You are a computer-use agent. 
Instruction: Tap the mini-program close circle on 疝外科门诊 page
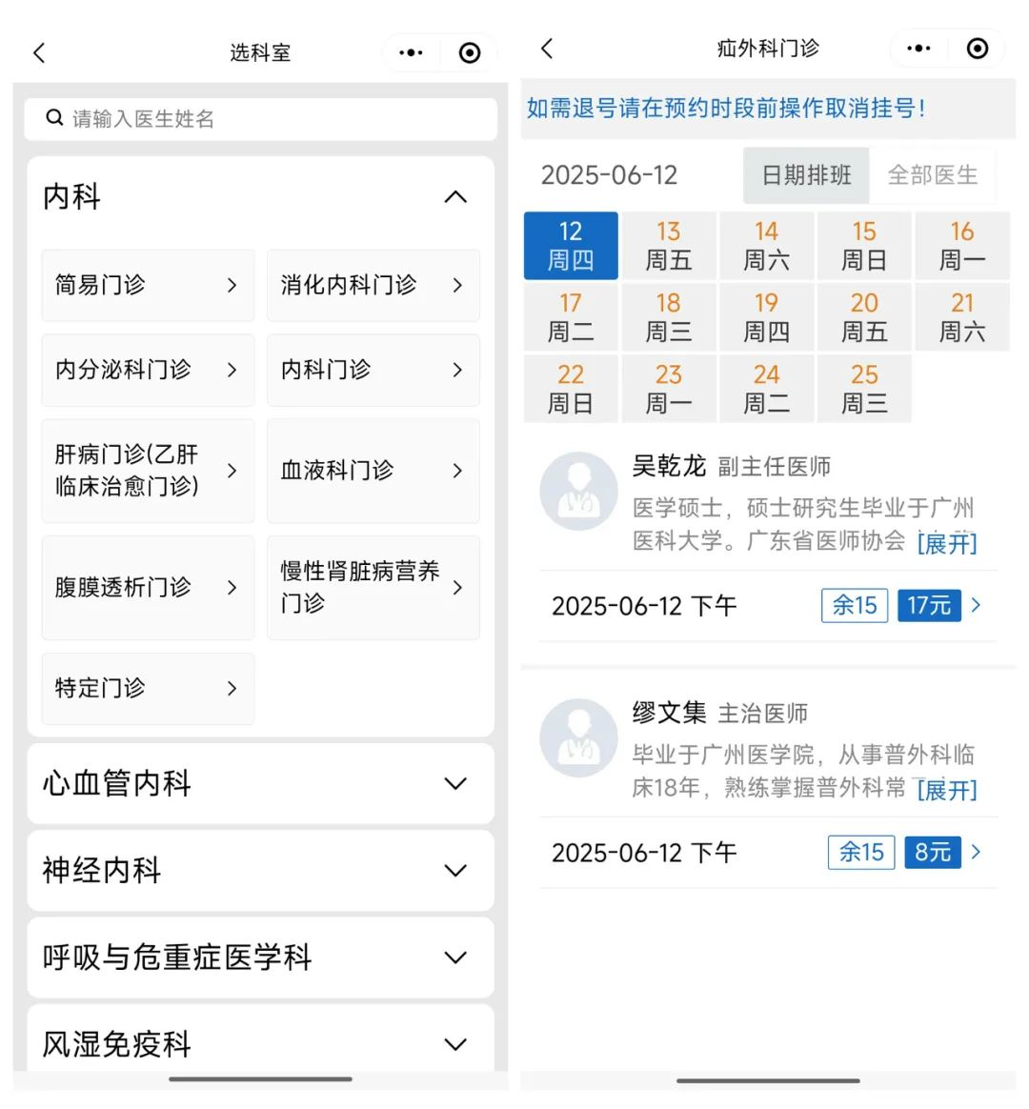(x=978, y=49)
